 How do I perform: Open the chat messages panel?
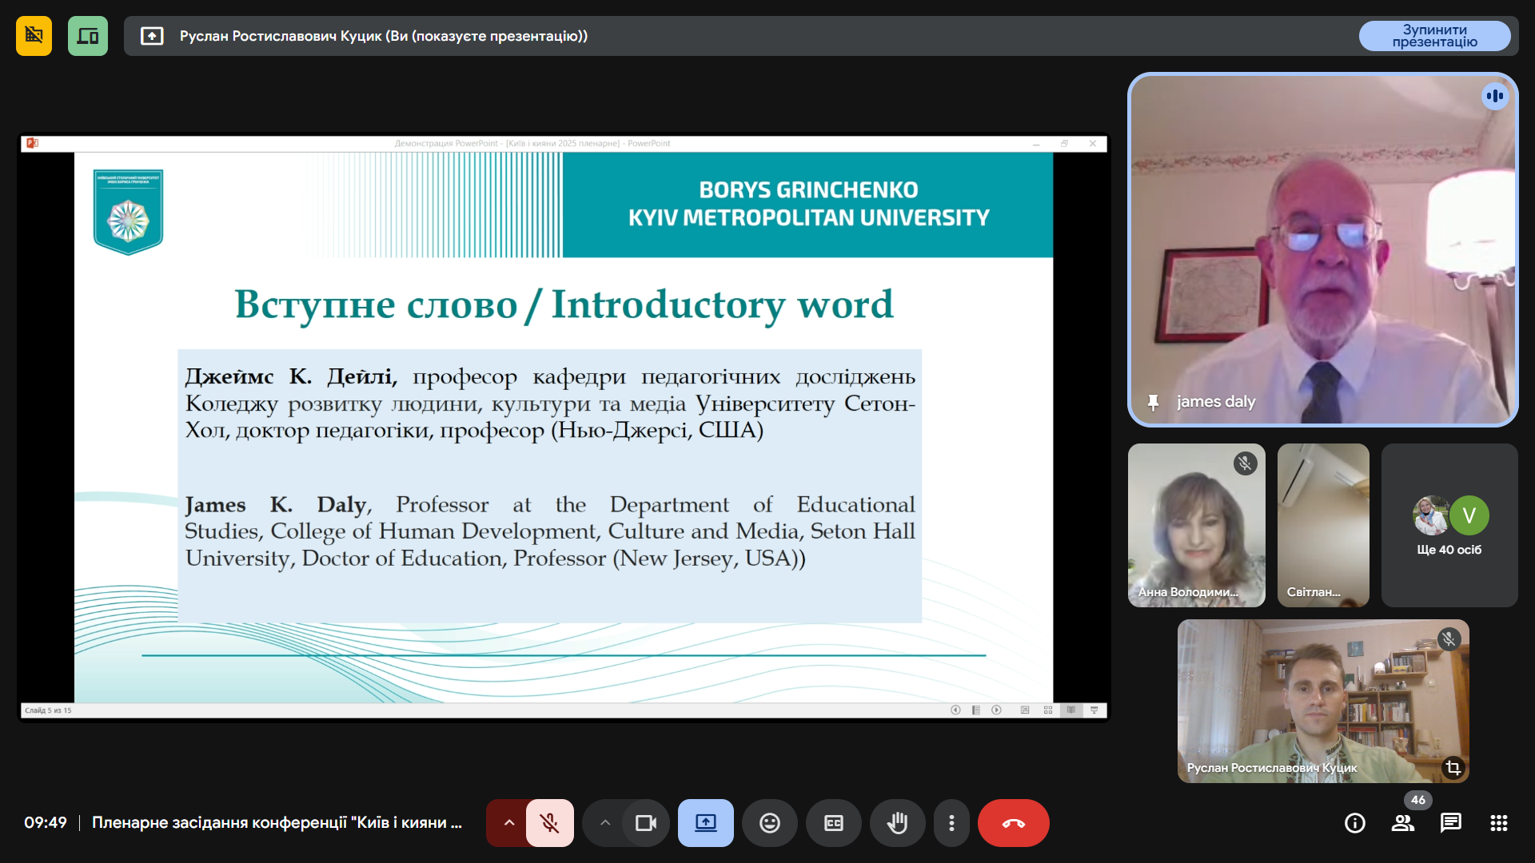(1450, 823)
